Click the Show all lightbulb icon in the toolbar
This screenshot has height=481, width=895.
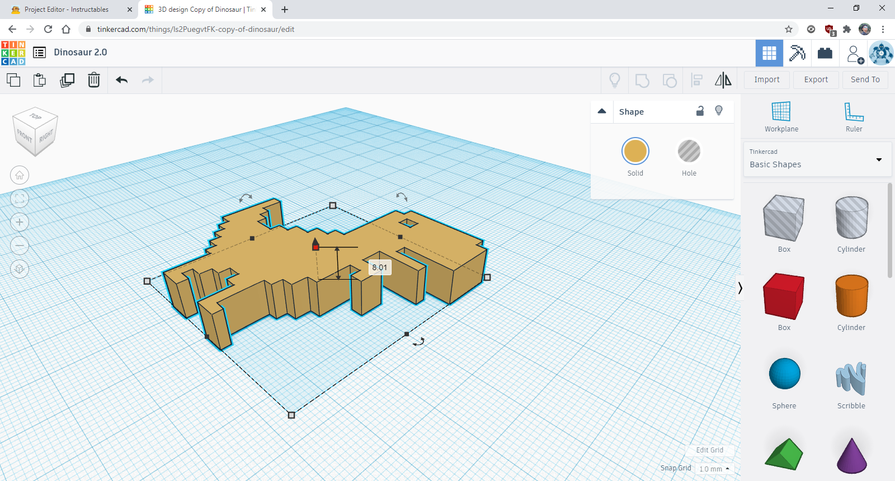615,81
